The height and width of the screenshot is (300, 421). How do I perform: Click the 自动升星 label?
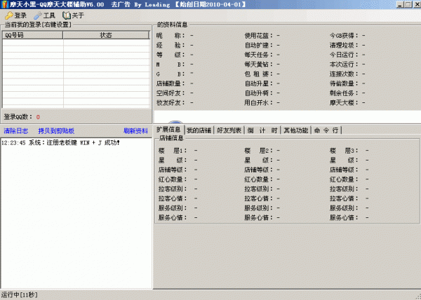[259, 83]
